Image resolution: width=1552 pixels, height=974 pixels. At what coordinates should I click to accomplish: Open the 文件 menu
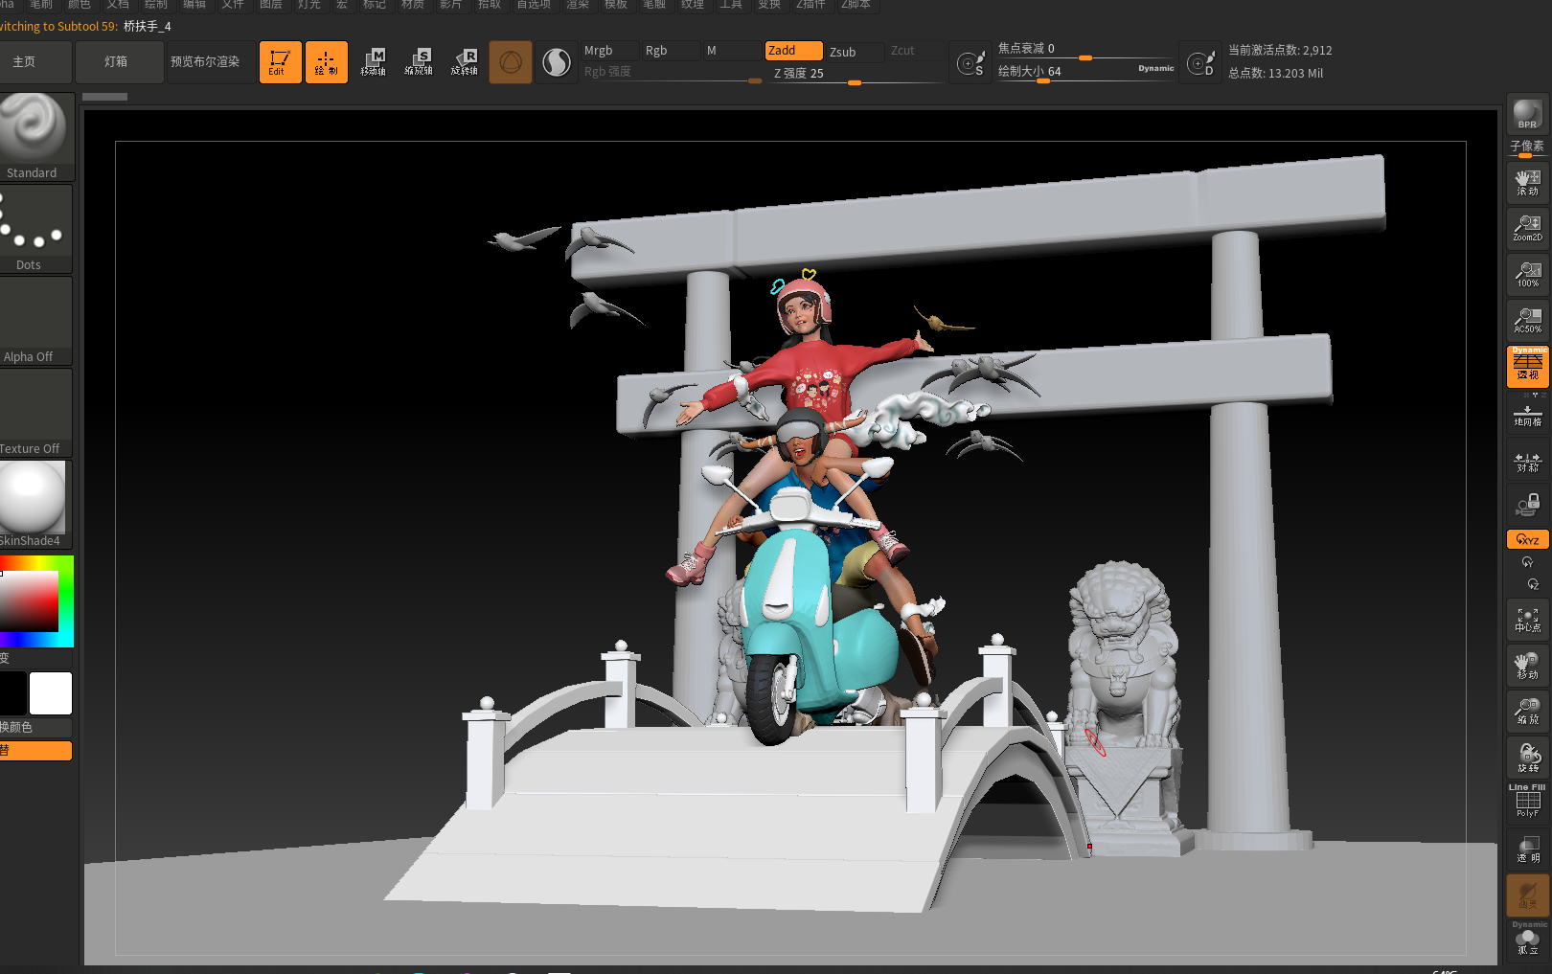pyautogui.click(x=233, y=5)
